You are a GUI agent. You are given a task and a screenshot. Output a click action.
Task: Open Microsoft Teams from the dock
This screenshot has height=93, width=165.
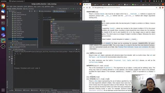[x=3, y=35]
